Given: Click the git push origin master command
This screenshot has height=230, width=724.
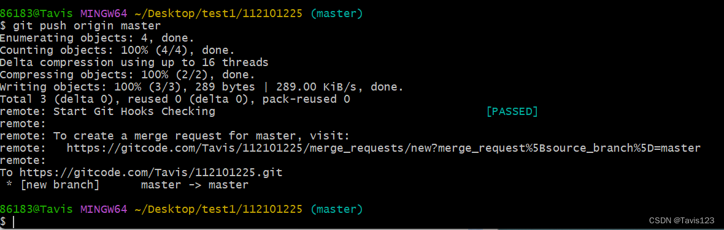Looking at the screenshot, I should point(87,26).
